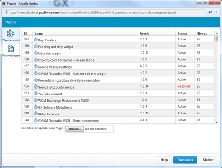Screen dimensions: 222x168
Task: Select the 'Dojo Servlets' plugin name
Action: 47,40
